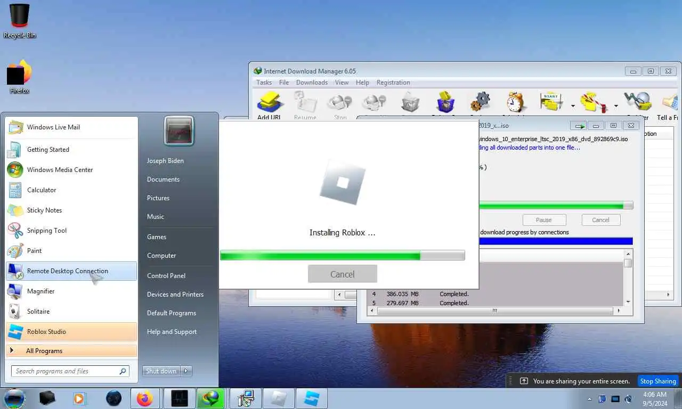The width and height of the screenshot is (682, 409).
Task: Open the Downloads menu in IDM
Action: [x=312, y=83]
